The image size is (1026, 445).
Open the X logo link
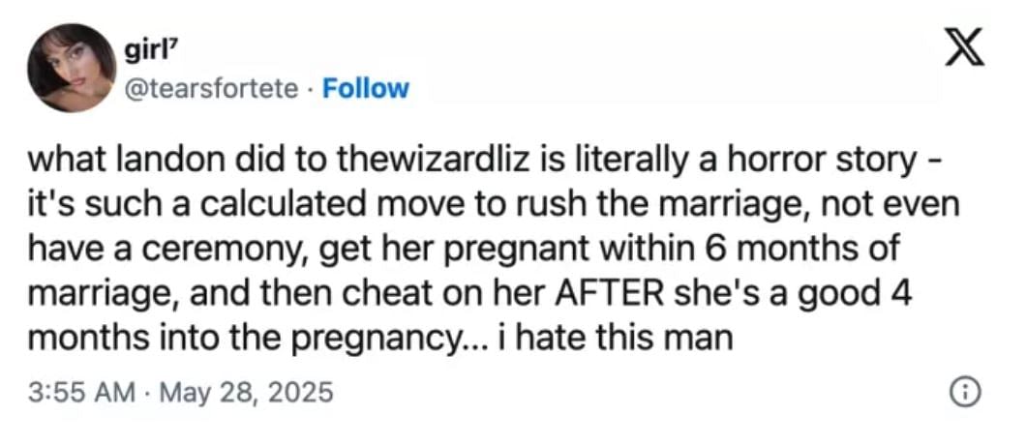tap(965, 50)
